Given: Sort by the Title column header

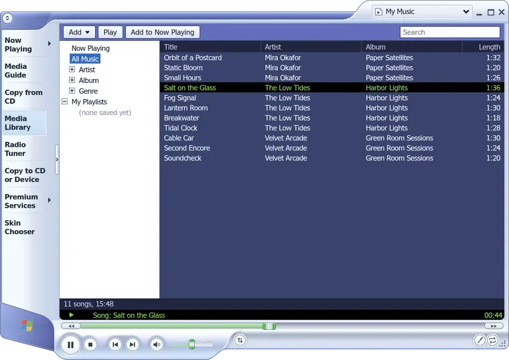Looking at the screenshot, I should click(x=210, y=47).
